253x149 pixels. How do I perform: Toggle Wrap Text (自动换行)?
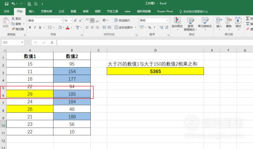coord(122,20)
